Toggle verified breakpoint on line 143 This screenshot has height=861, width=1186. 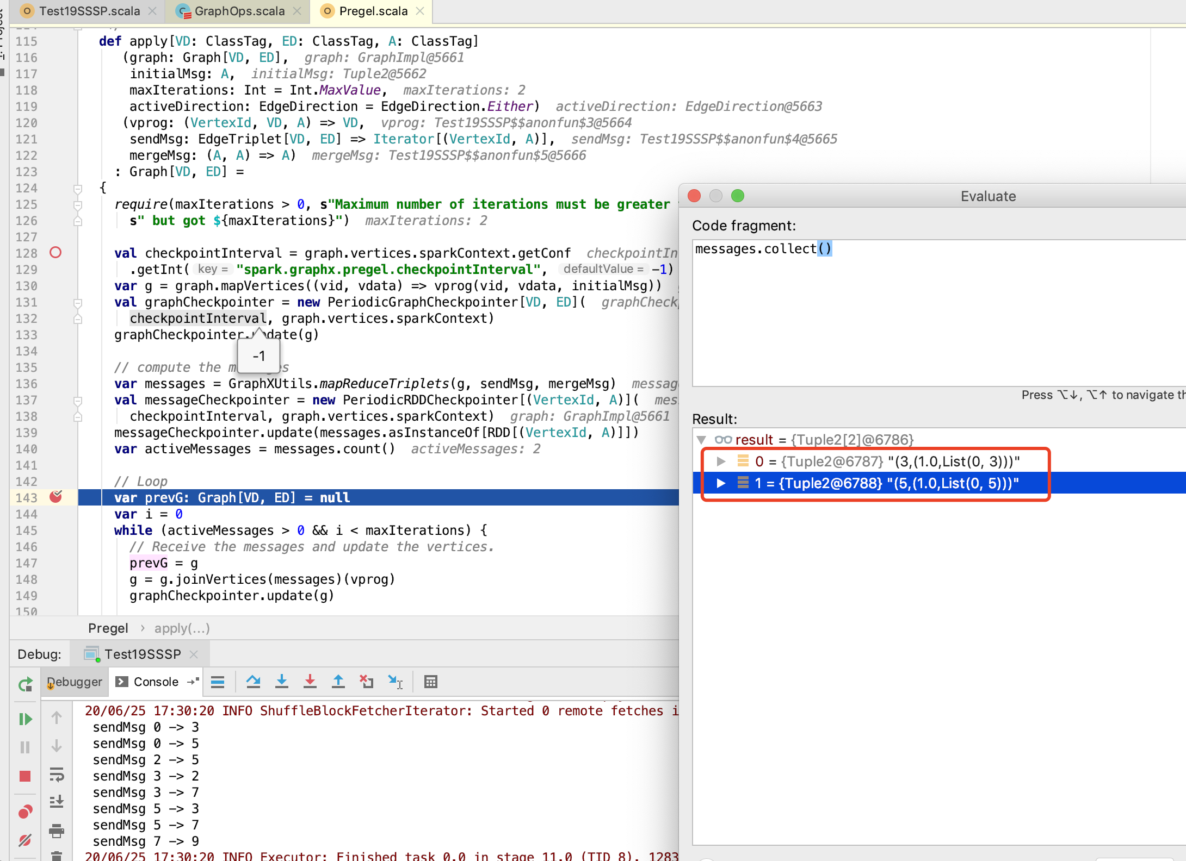click(x=55, y=497)
